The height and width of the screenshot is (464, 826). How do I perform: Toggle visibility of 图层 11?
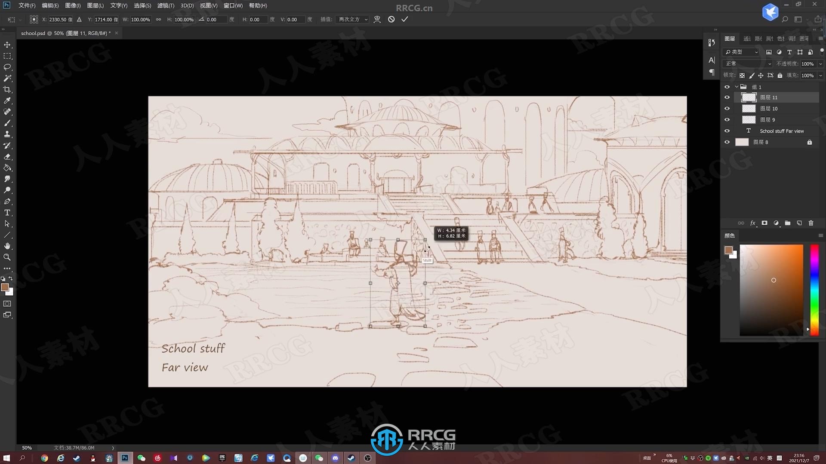[727, 97]
